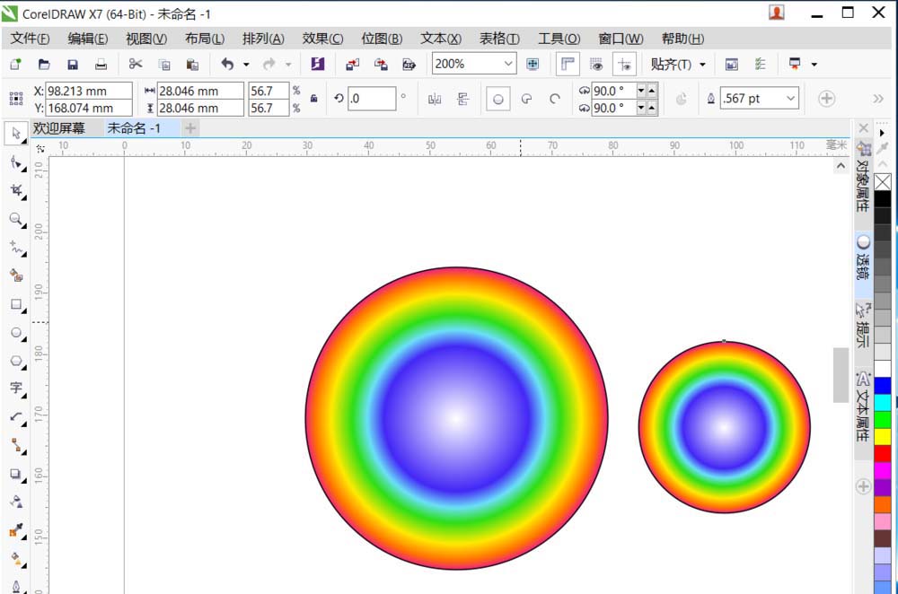
Task: Activate the Zoom tool in the toolbox
Action: [15, 215]
